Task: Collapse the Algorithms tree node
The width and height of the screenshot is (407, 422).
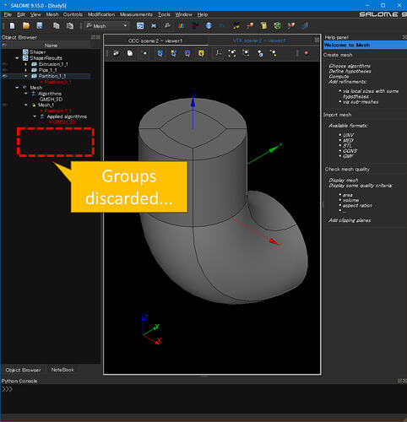Action: [26, 94]
